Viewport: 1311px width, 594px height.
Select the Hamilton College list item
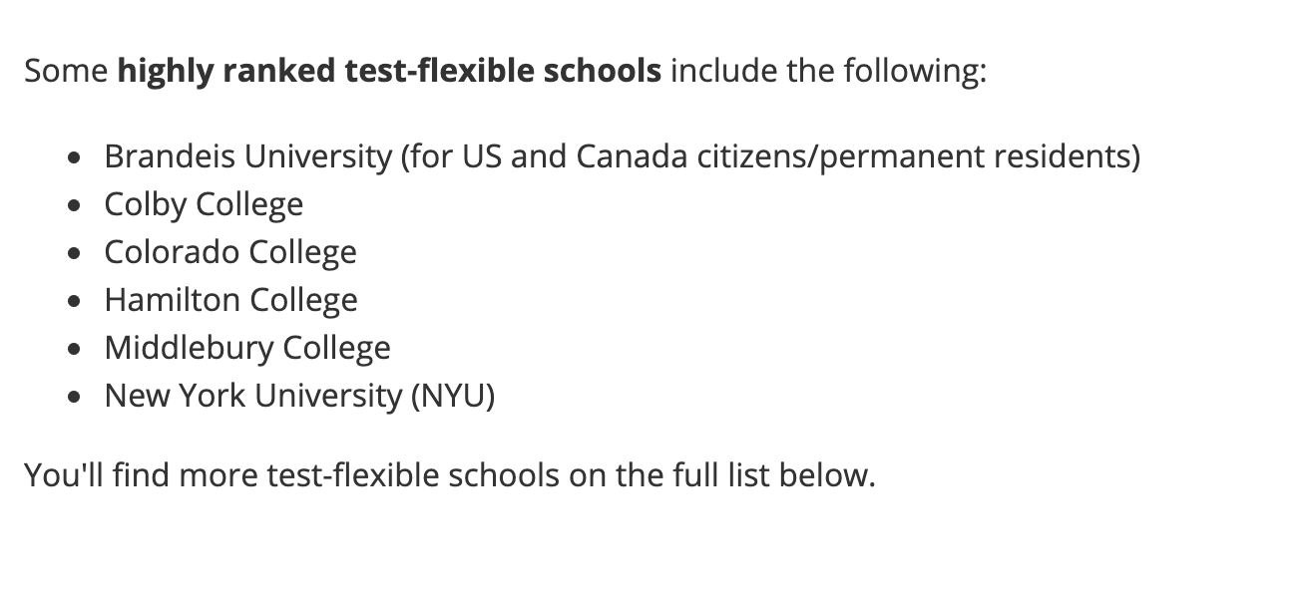[x=230, y=301]
